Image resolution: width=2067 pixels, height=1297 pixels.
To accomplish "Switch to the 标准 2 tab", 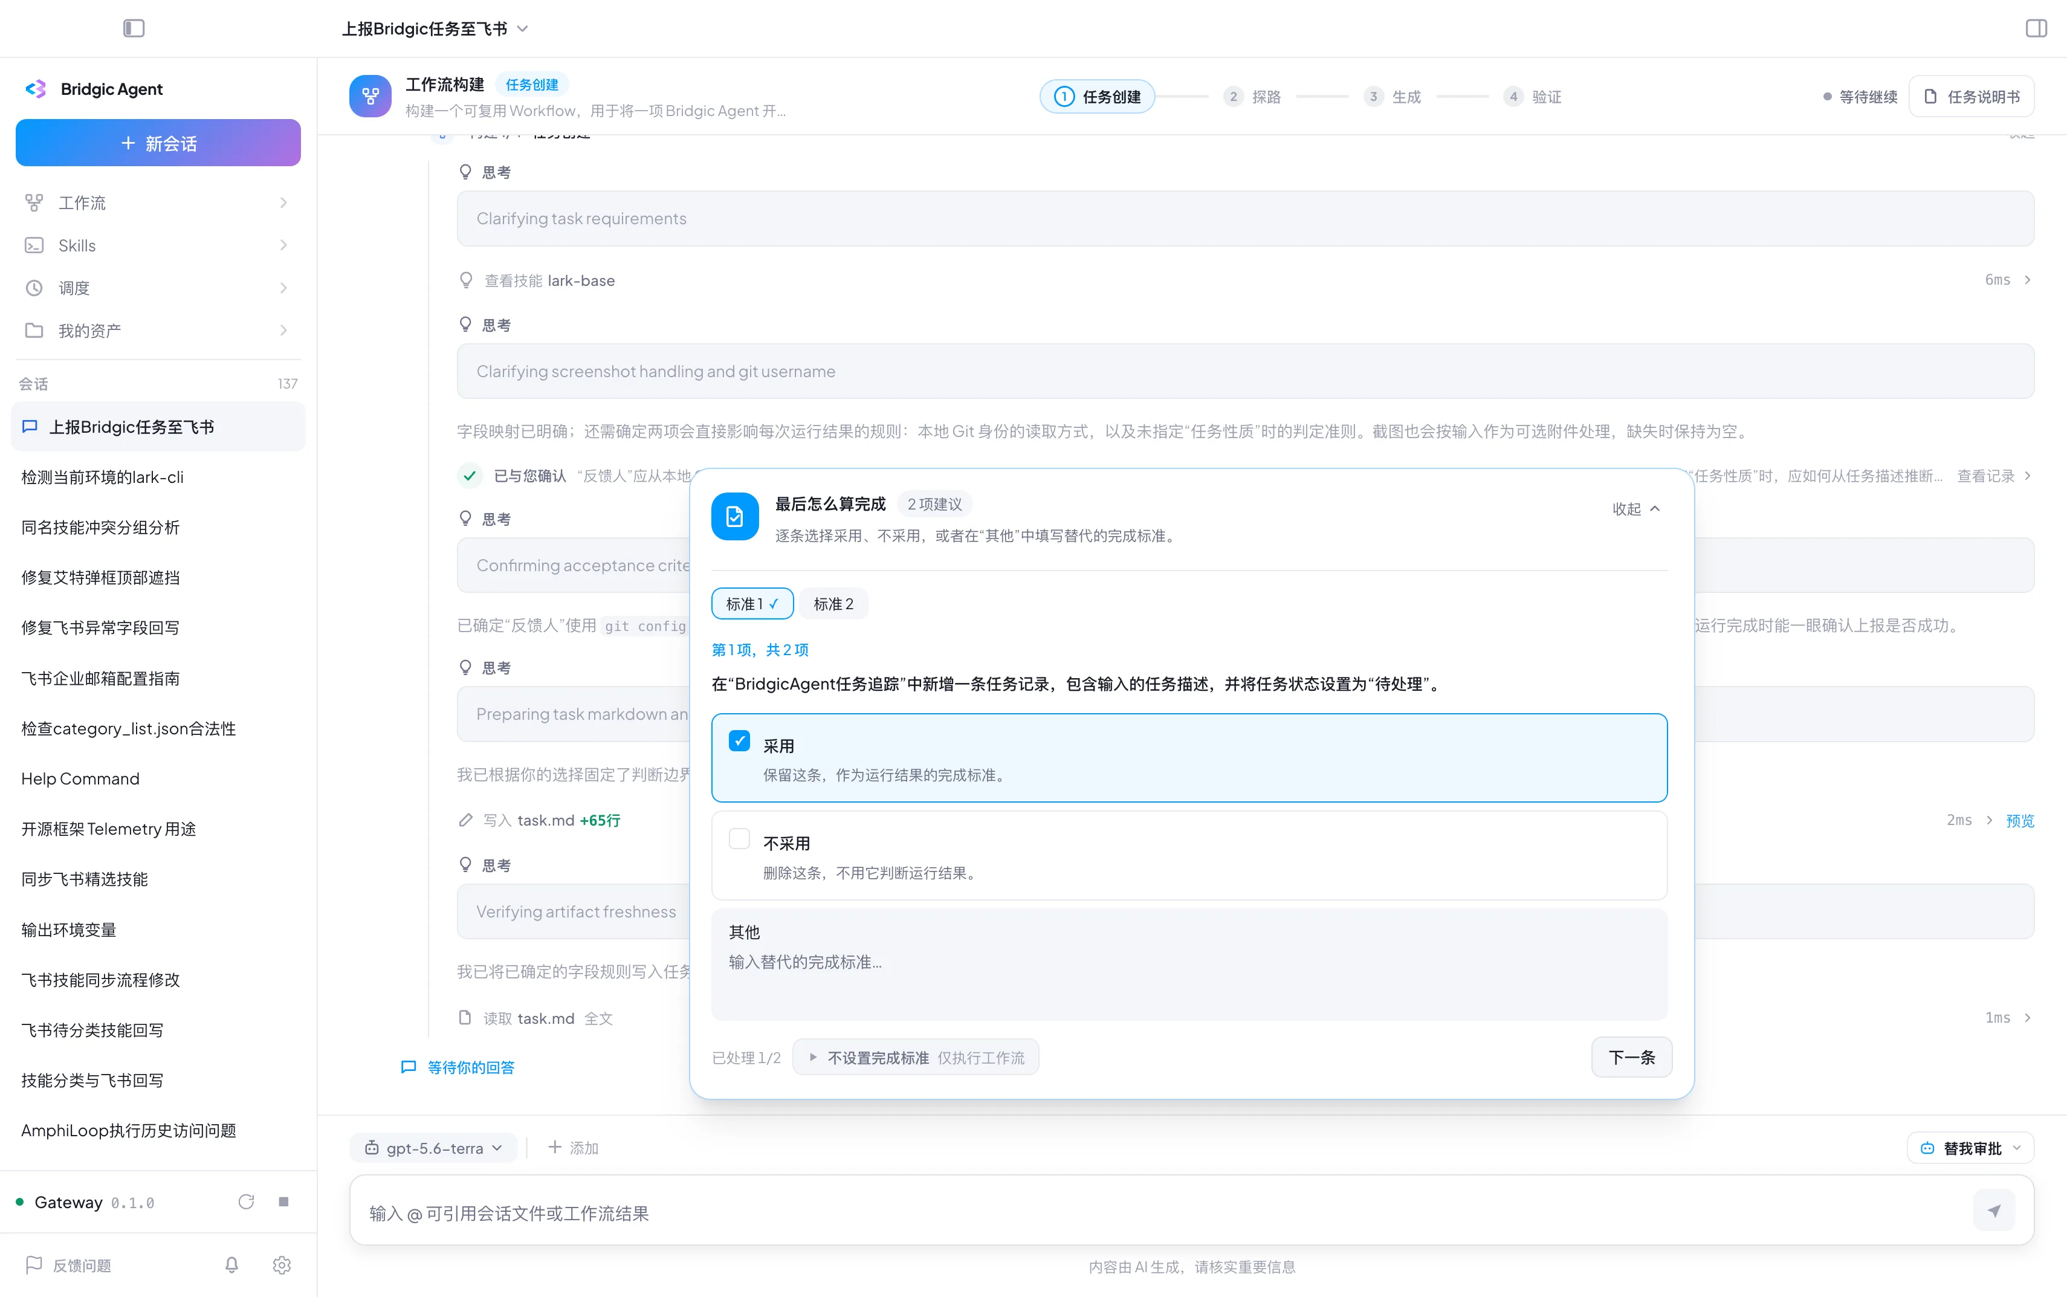I will pyautogui.click(x=833, y=604).
